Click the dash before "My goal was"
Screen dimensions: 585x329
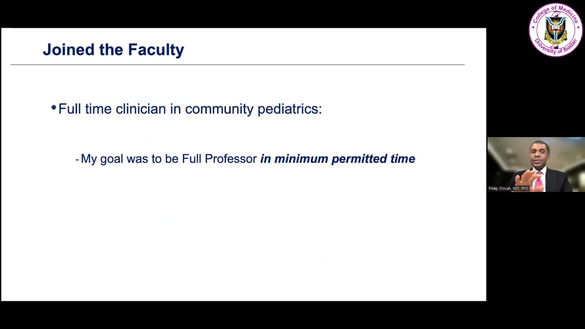pyautogui.click(x=77, y=159)
